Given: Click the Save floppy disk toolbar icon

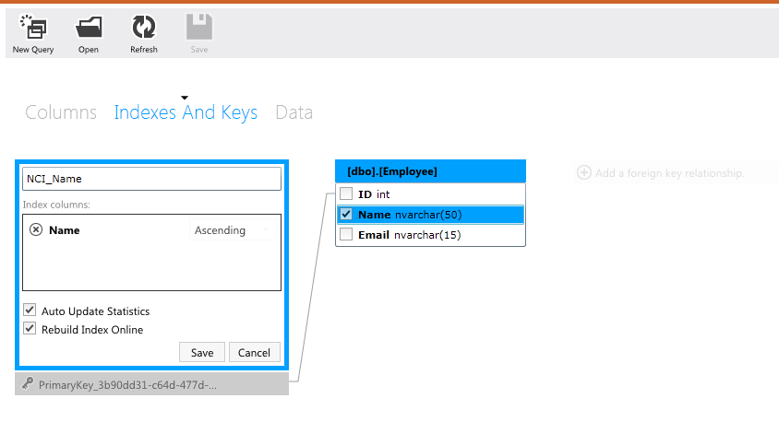Looking at the screenshot, I should (x=199, y=27).
